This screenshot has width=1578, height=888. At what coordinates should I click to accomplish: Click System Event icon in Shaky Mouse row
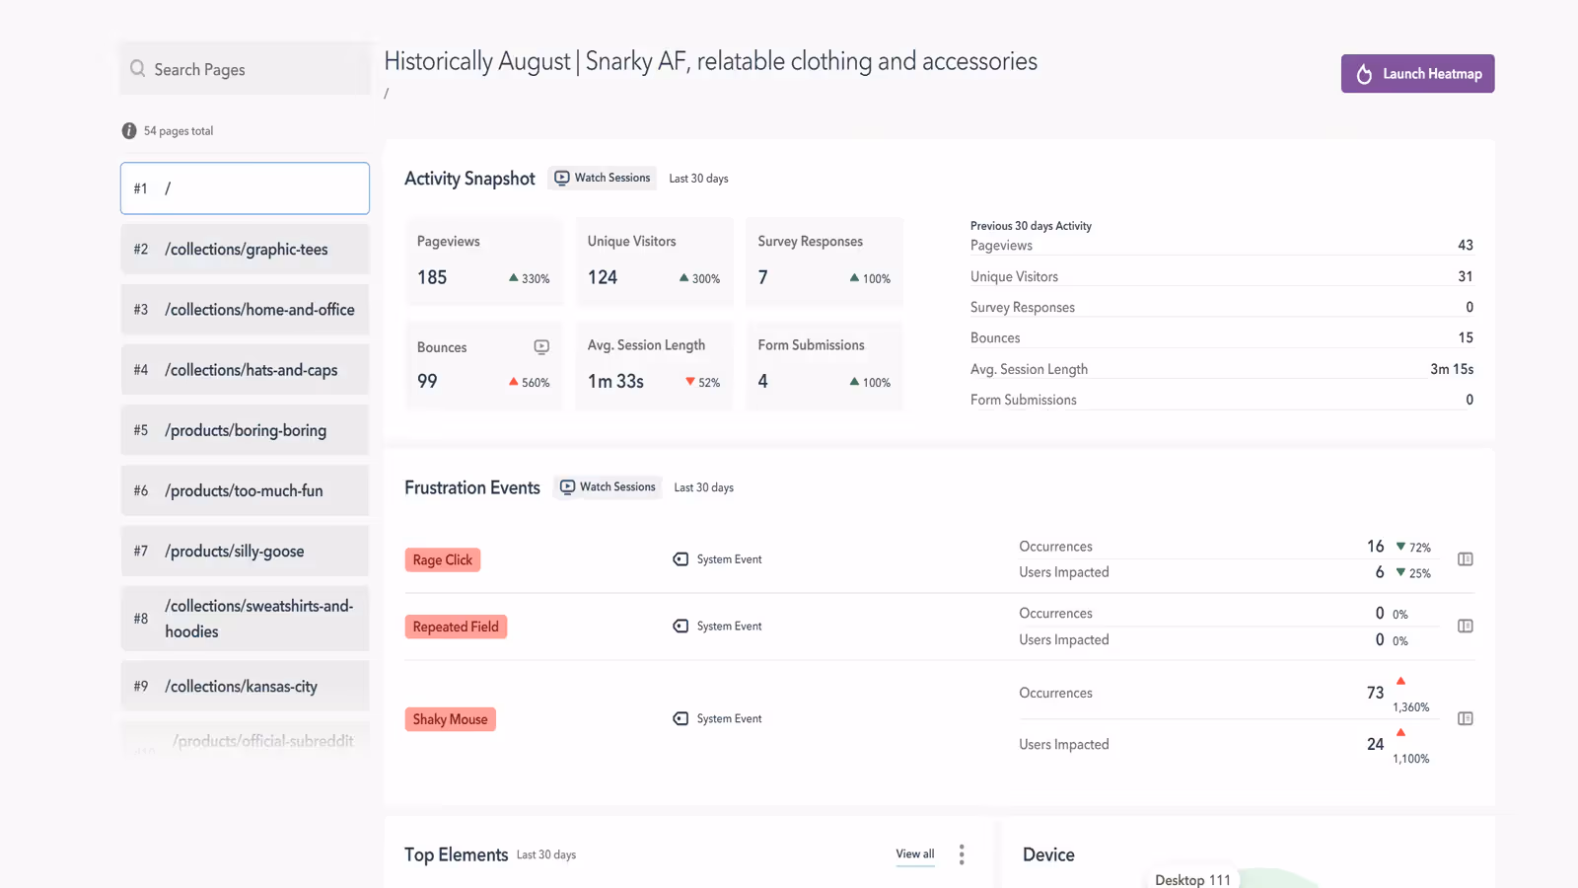coord(681,719)
